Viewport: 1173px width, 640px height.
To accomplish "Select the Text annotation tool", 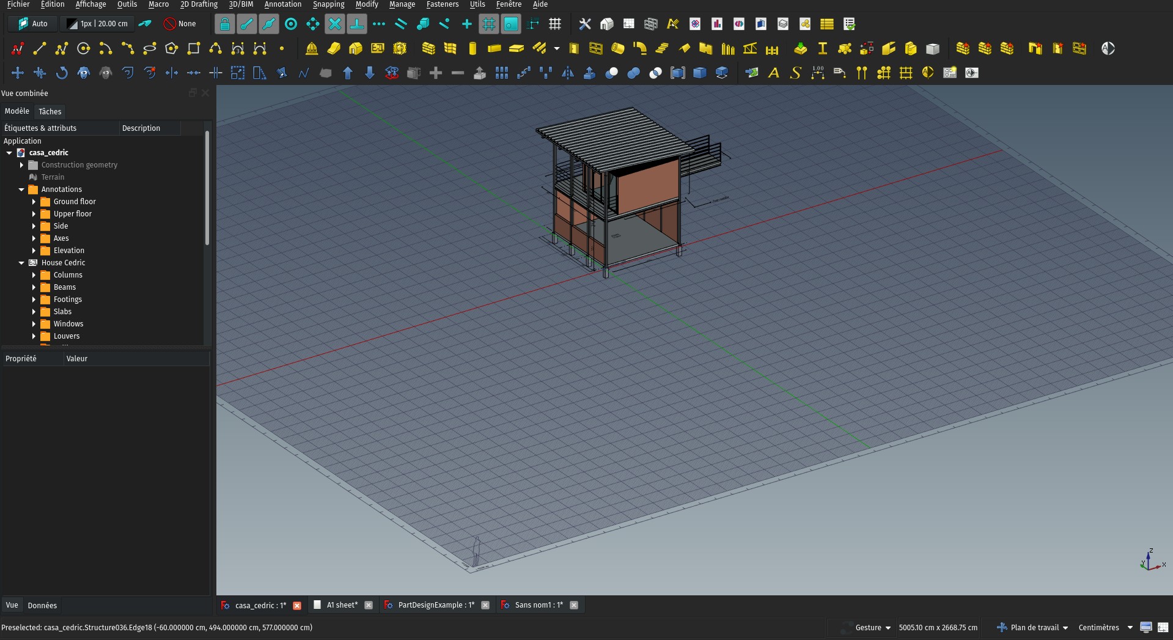I will point(774,73).
